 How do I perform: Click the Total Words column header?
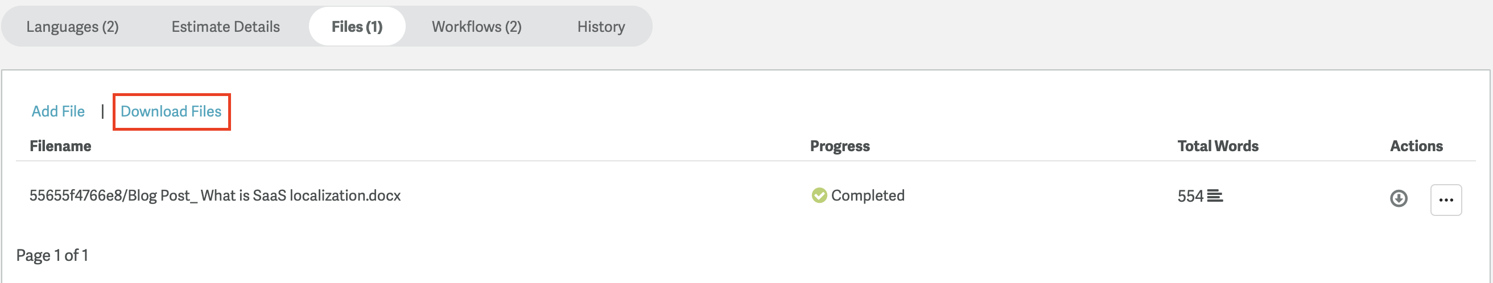(x=1217, y=146)
